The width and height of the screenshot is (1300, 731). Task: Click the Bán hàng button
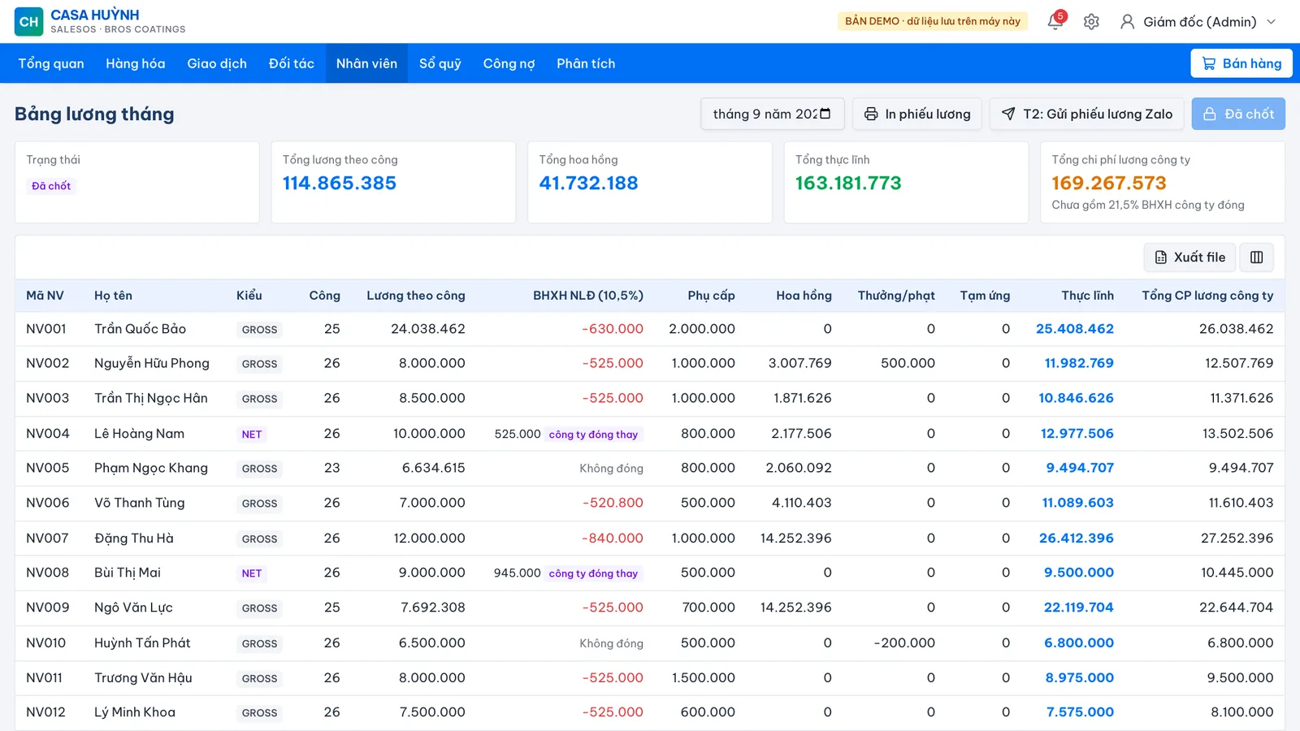(x=1241, y=63)
